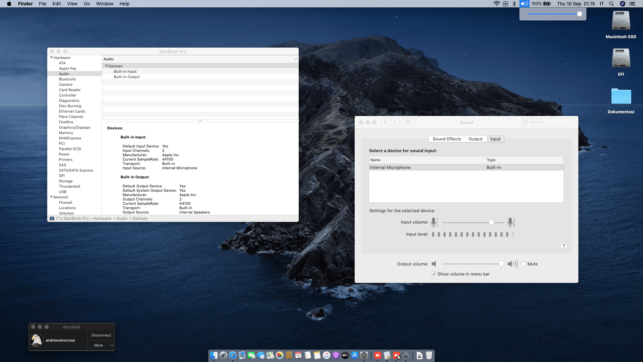Screen dimensions: 643x362
Task: Open Spotlight search magnifier
Action: point(612,4)
